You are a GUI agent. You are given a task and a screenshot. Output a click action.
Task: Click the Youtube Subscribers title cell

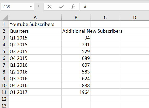pos(35,24)
